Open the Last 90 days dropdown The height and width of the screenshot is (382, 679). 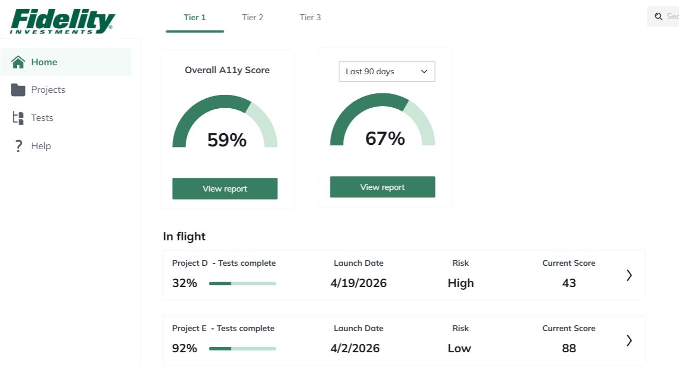pos(387,72)
